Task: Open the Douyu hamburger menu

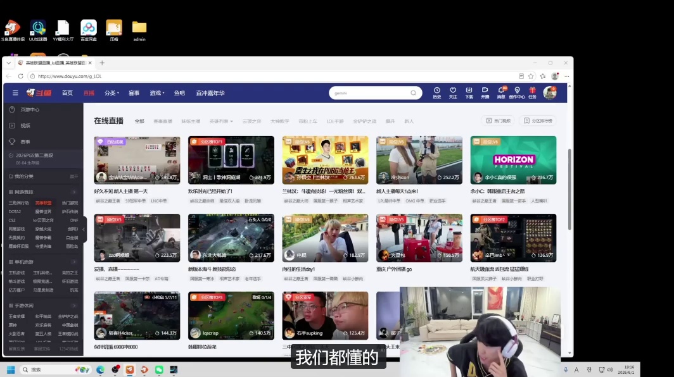Action: [x=15, y=93]
